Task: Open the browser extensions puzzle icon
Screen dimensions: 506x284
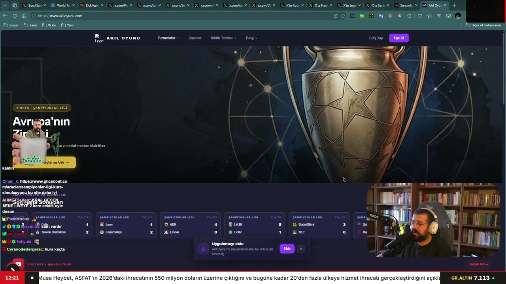Action: pos(409,16)
